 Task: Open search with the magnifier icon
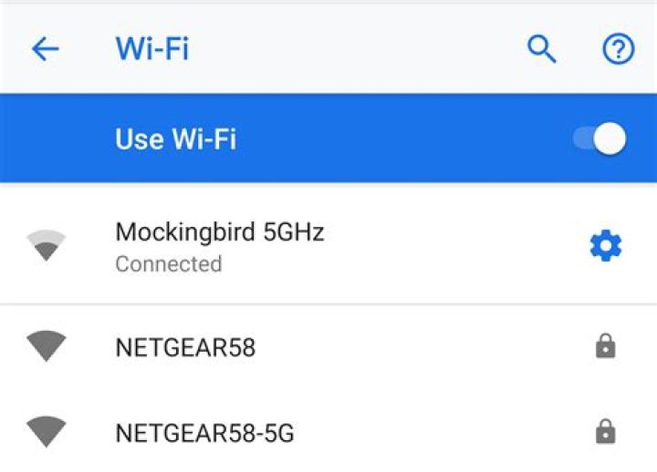click(541, 49)
